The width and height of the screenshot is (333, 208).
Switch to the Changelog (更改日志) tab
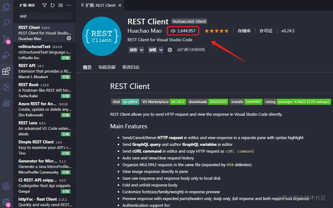[131, 67]
